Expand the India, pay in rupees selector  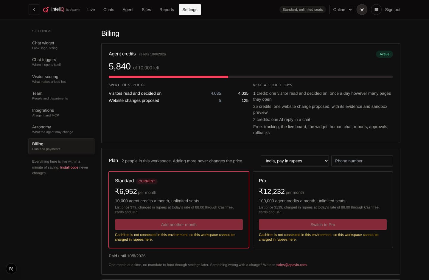pyautogui.click(x=295, y=161)
